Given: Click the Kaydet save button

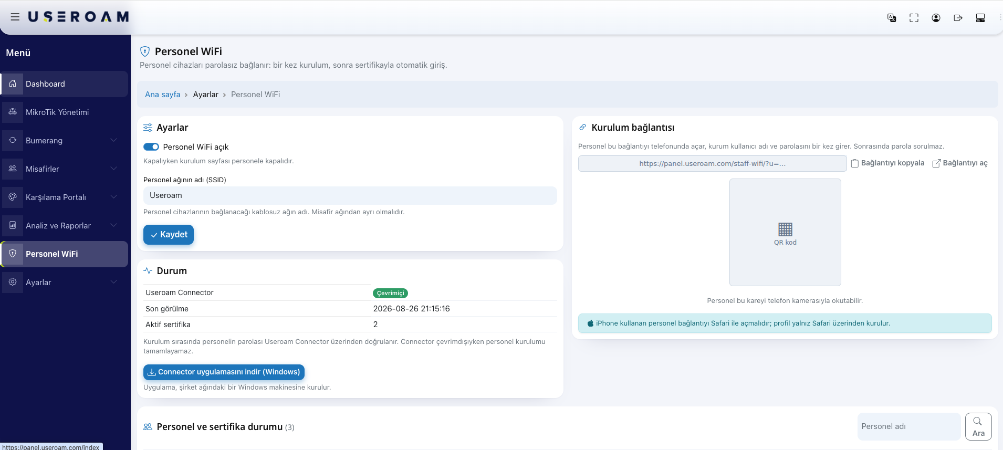Looking at the screenshot, I should (169, 235).
